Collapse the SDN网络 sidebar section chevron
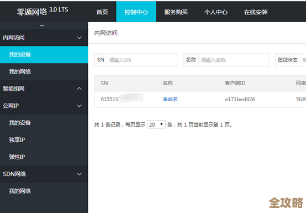Viewport: 306px width, 213px height. 79,174
